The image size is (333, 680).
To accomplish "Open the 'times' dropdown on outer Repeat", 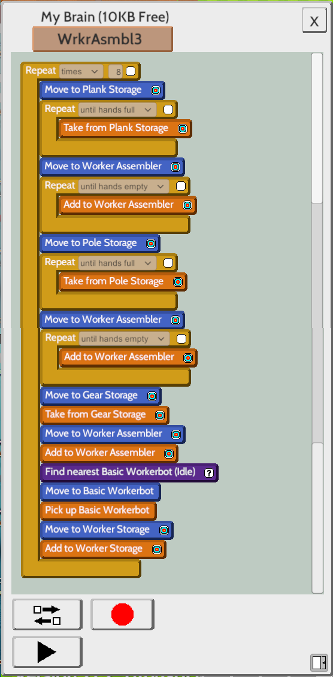I will tap(81, 71).
